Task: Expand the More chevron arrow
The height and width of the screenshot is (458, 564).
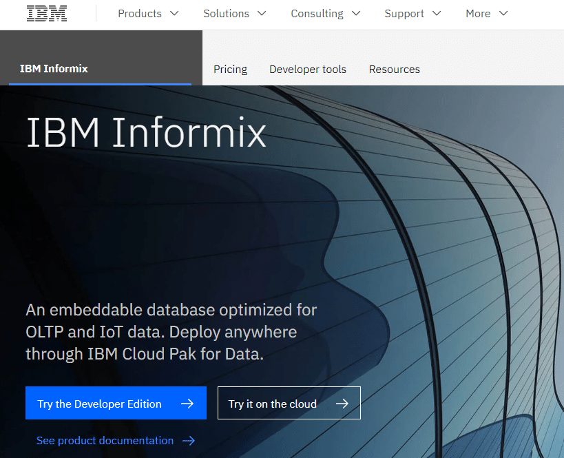Action: pos(503,14)
